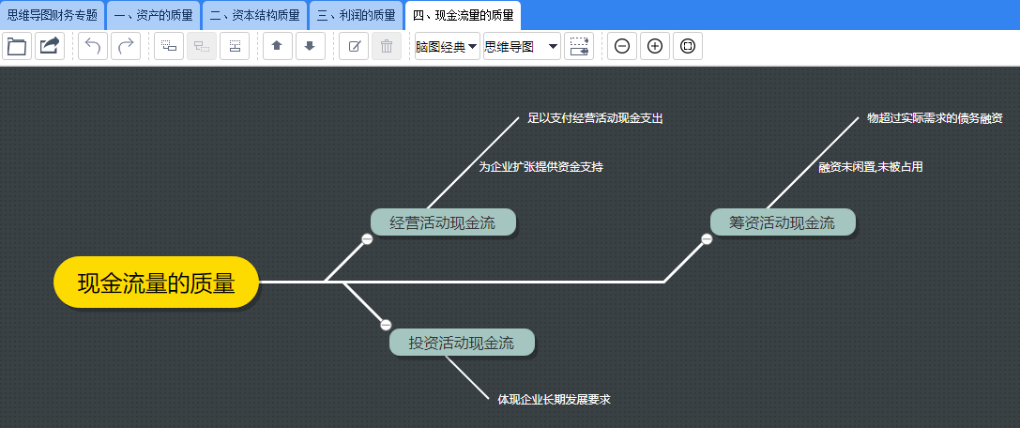Move node up with up arrow
This screenshot has width=1020, height=428.
click(277, 46)
